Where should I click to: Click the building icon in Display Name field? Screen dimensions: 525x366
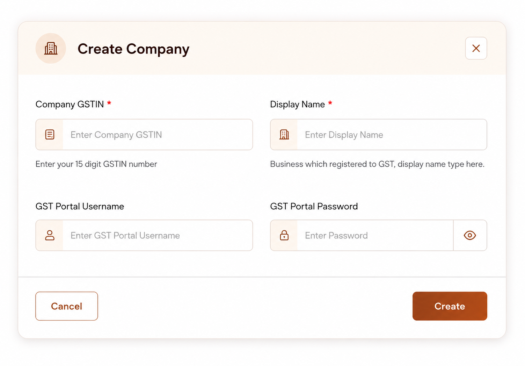[x=284, y=135]
